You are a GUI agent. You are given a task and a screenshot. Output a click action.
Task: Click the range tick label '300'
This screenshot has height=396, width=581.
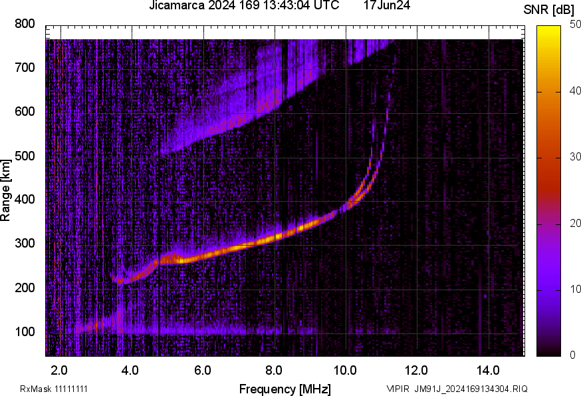pyautogui.click(x=25, y=244)
